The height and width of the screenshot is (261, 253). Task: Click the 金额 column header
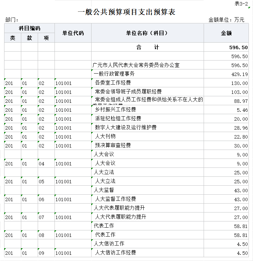(x=226, y=33)
